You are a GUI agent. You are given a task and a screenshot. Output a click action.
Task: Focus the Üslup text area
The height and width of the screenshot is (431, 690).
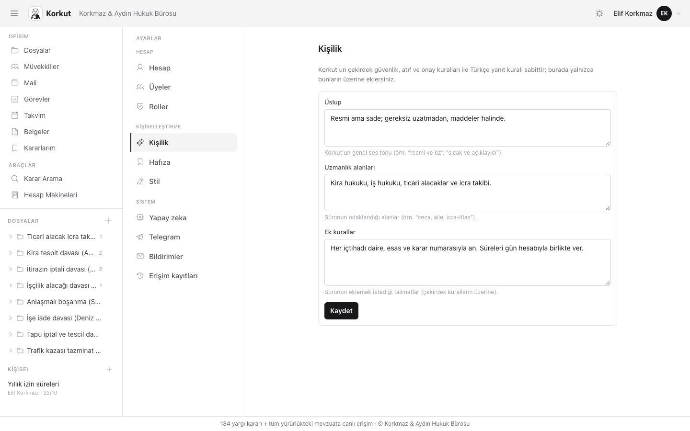(468, 128)
